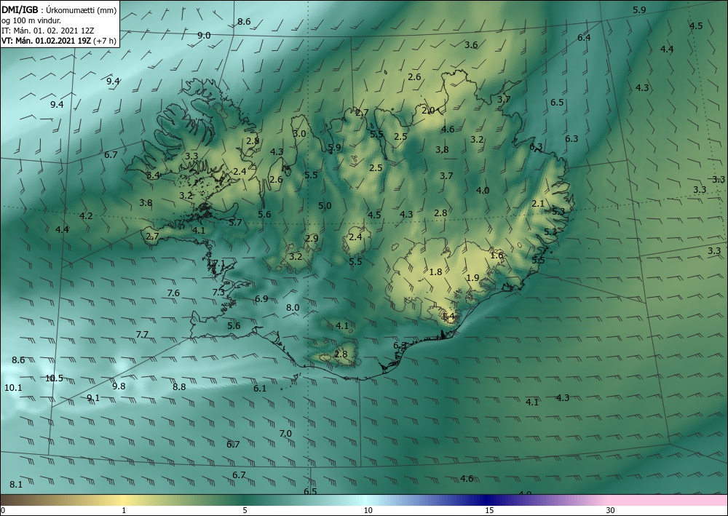Click the glacier value '1.6'
This screenshot has width=728, height=516.
click(496, 255)
